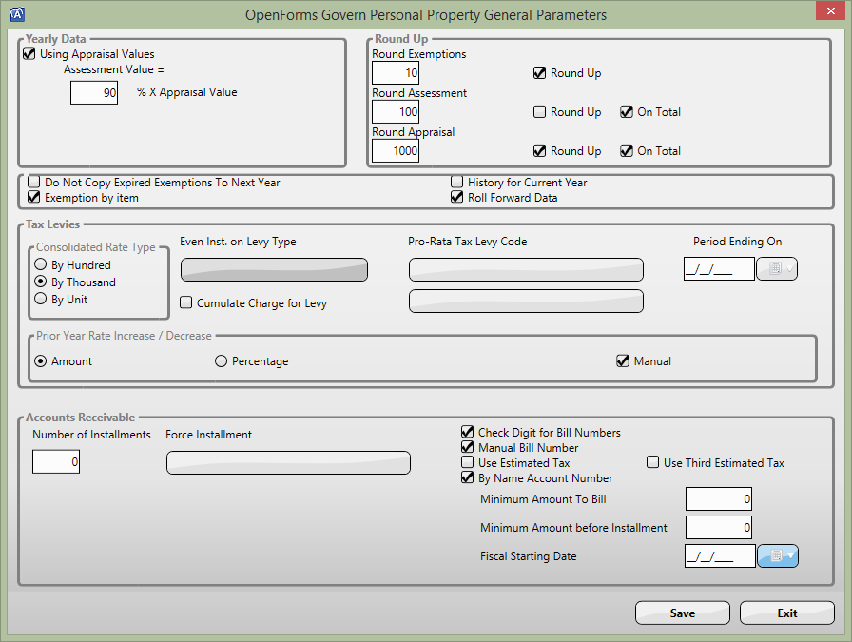Check Do Not Copy Expired Exemptions option
Screen dimensions: 852x642
pyautogui.click(x=35, y=183)
